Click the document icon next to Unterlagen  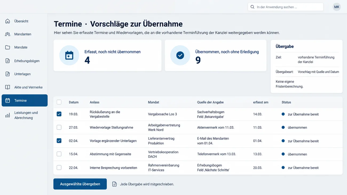[x=8, y=74]
